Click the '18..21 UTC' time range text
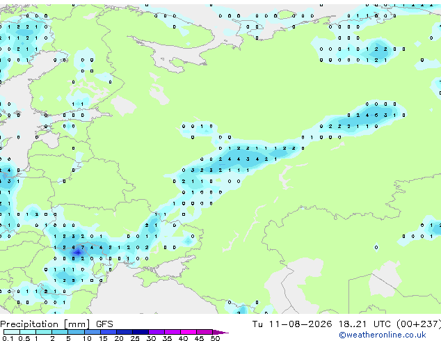 [x=364, y=324]
